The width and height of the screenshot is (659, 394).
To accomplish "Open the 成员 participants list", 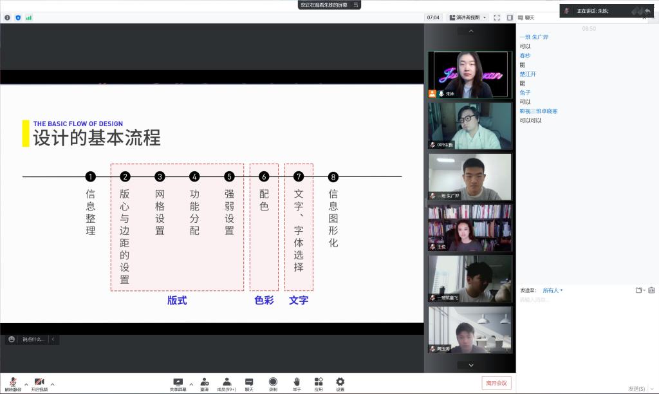I will 227,384.
